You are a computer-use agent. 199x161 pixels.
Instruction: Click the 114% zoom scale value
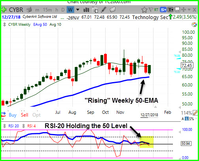(186, 113)
